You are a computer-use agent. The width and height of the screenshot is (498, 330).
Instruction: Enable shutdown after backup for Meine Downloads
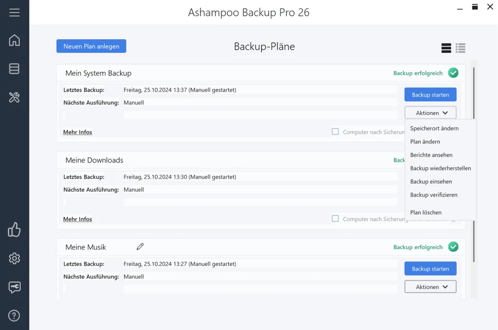335,219
